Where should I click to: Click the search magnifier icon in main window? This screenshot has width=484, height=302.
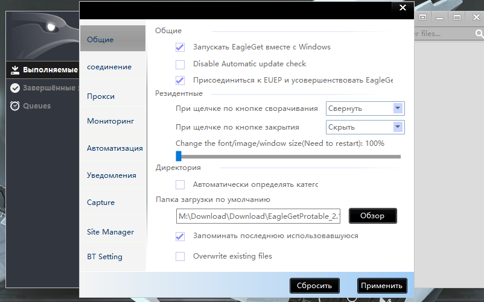click(x=479, y=34)
